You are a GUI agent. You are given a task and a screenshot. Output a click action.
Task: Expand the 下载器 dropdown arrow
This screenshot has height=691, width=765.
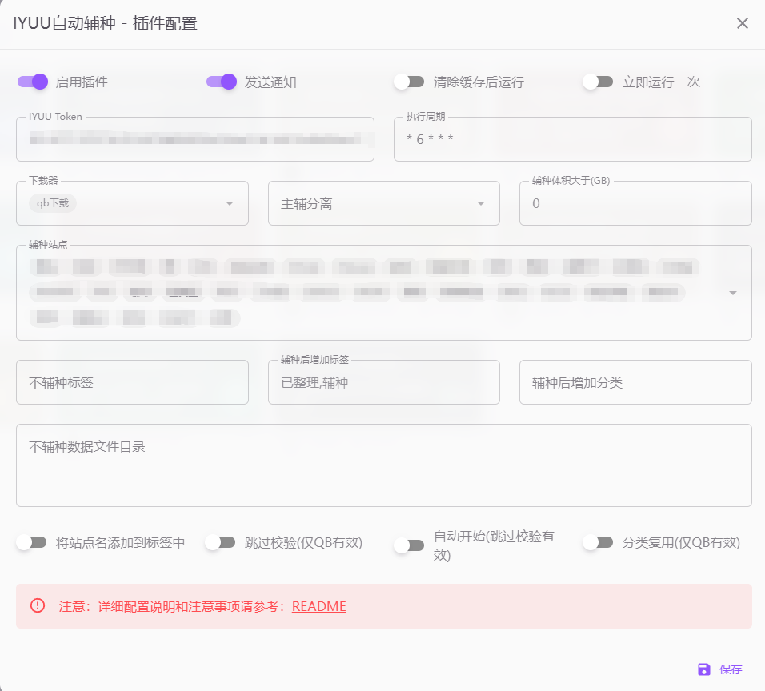tap(230, 203)
